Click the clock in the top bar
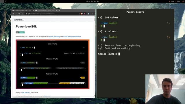 (x=92, y=1)
